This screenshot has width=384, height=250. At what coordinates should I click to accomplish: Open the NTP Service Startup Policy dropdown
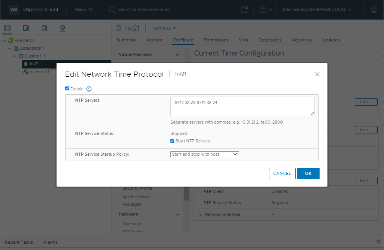[x=205, y=154]
